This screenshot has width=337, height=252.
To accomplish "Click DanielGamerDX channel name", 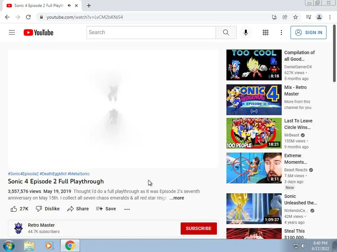I will coord(298,67).
